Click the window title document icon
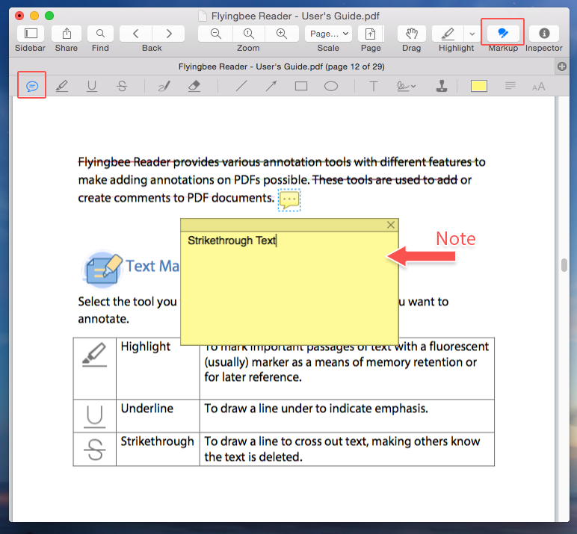Screen dimensions: 577x534 pyautogui.click(x=203, y=16)
